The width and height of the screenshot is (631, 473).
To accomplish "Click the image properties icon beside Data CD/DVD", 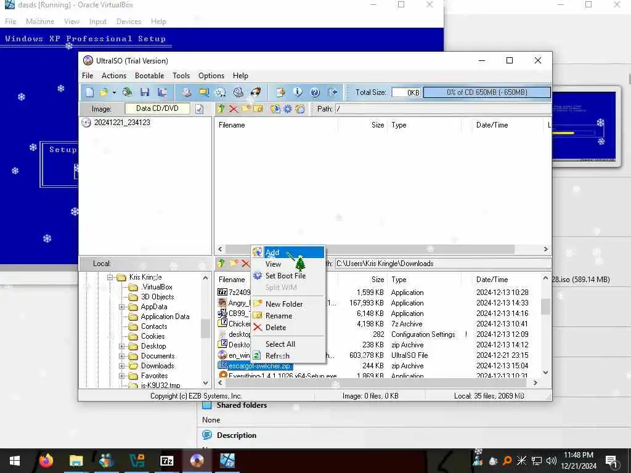I will click(x=200, y=108).
